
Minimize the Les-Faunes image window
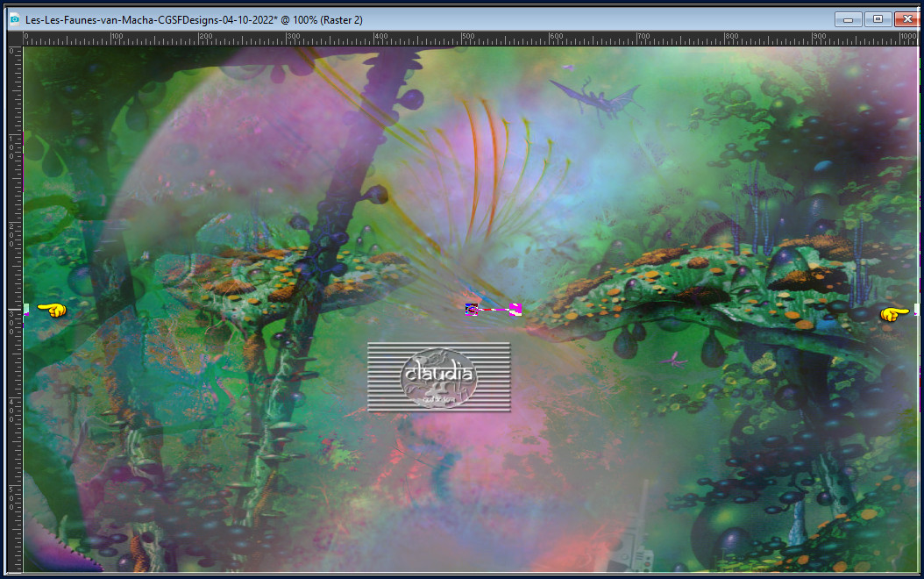point(848,19)
